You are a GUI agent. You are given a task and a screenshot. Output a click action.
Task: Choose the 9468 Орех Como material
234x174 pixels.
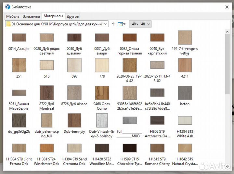102,93
